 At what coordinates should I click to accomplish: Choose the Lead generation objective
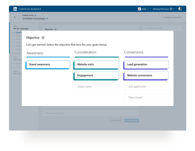[x=146, y=64]
